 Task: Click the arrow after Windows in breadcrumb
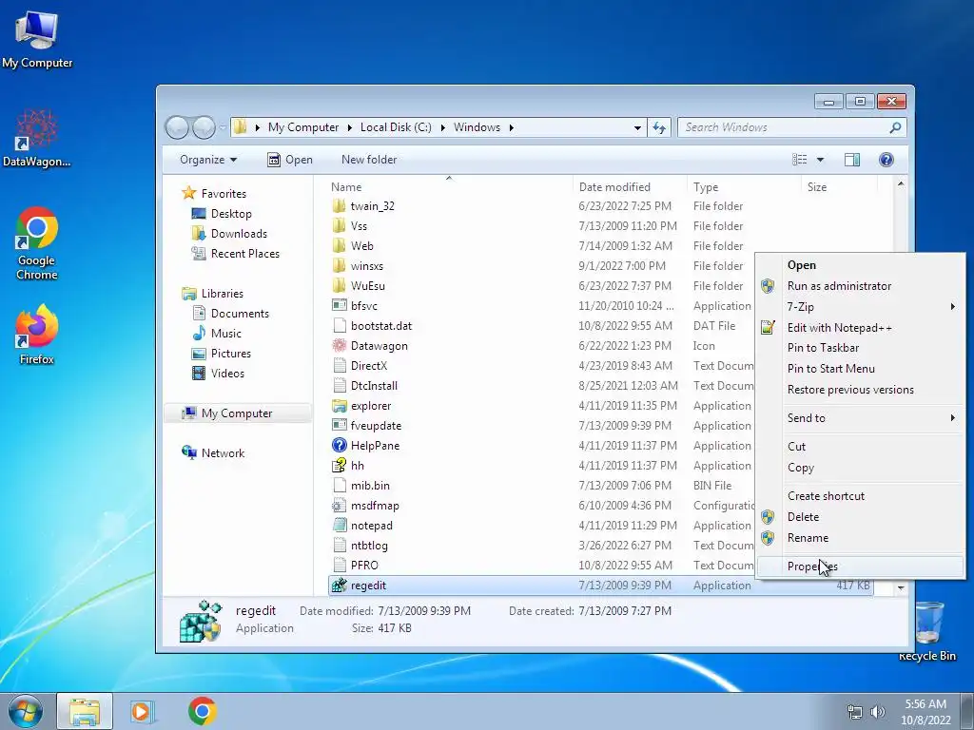tap(511, 127)
